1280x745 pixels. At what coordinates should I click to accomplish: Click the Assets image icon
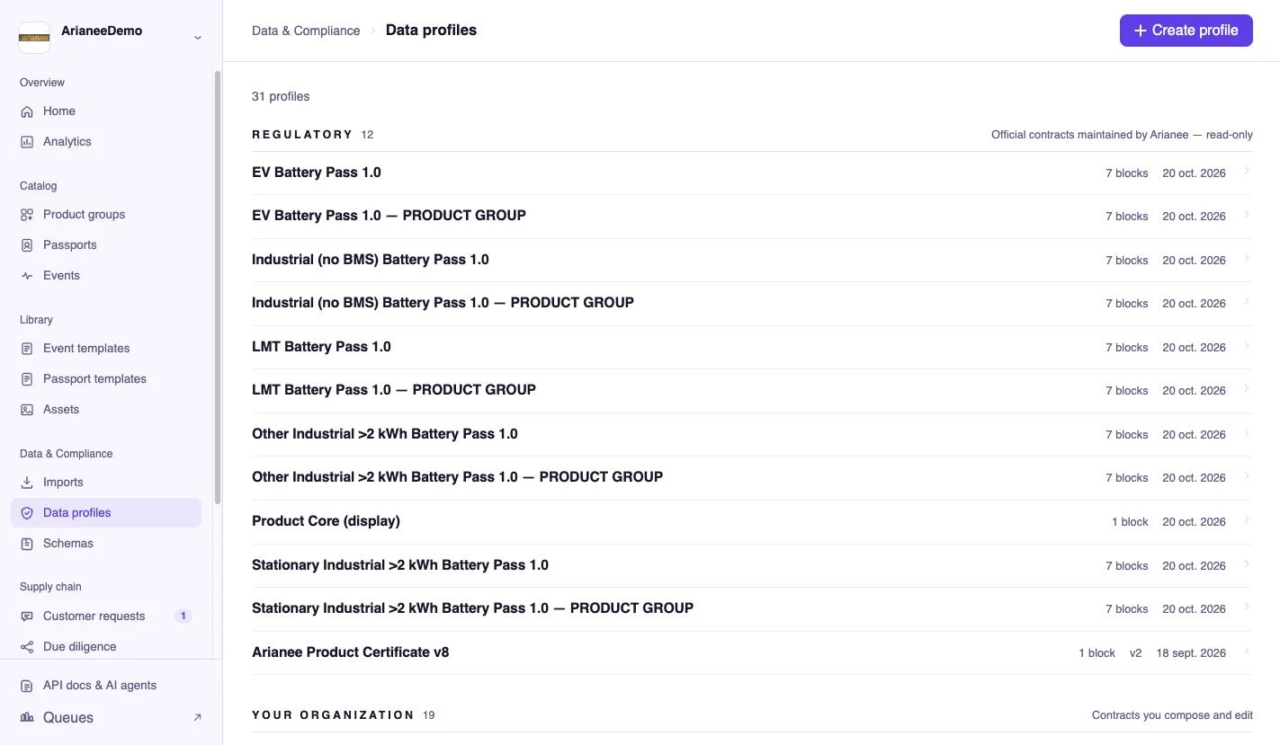click(x=27, y=410)
